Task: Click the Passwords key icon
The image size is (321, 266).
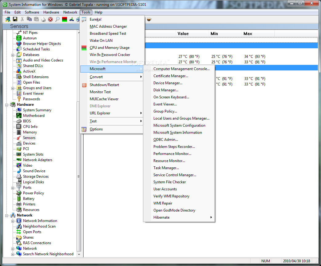Action: tap(19, 99)
